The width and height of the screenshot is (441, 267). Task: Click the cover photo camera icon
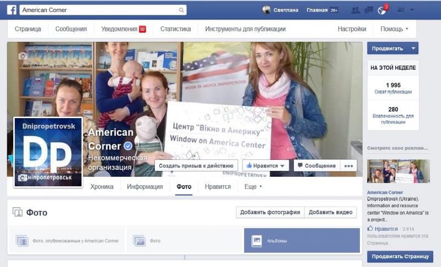23,56
